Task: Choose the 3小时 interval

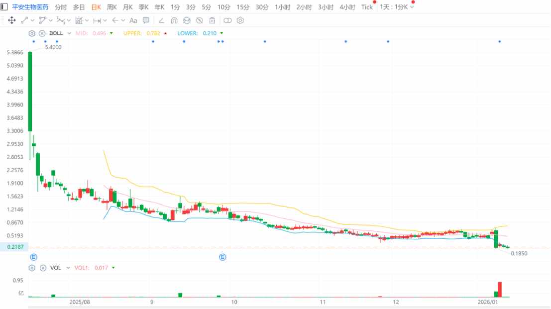Action: click(x=326, y=7)
